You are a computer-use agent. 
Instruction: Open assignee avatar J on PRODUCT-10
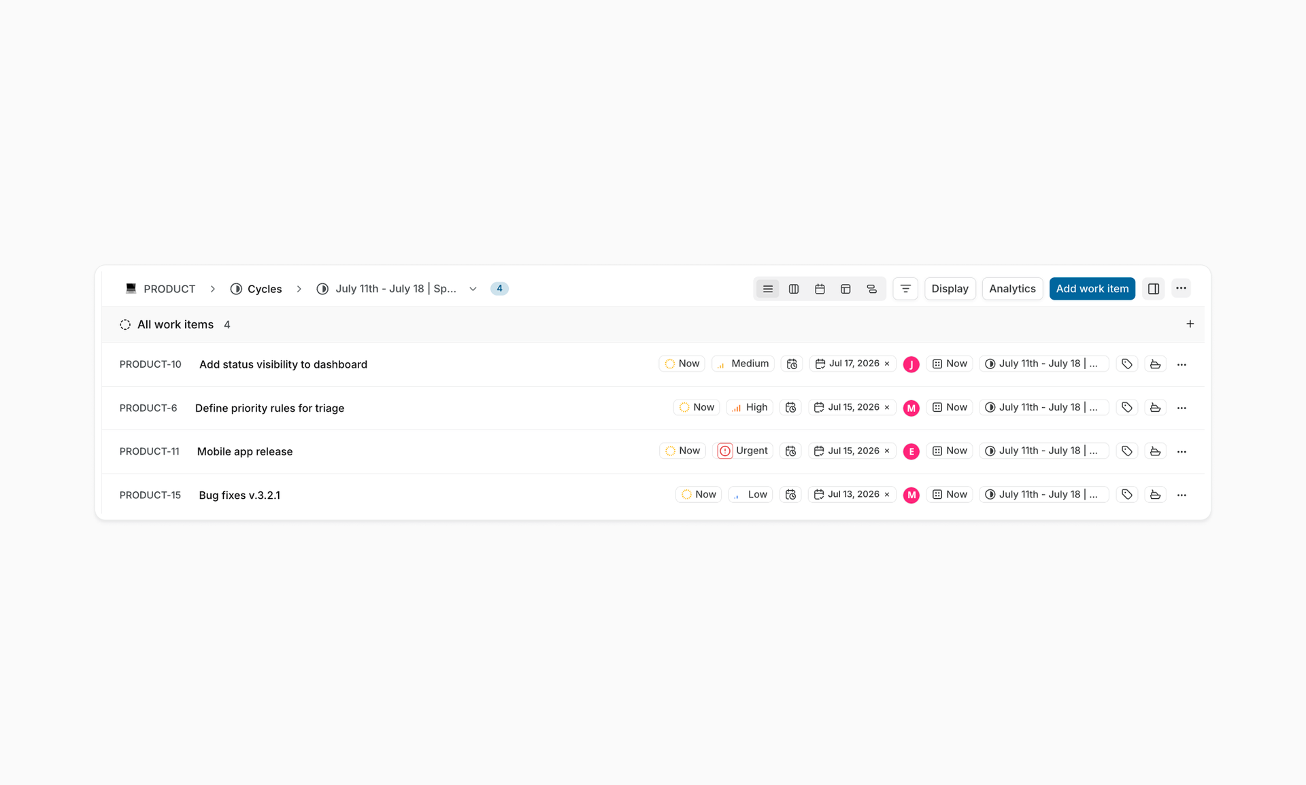pyautogui.click(x=911, y=364)
